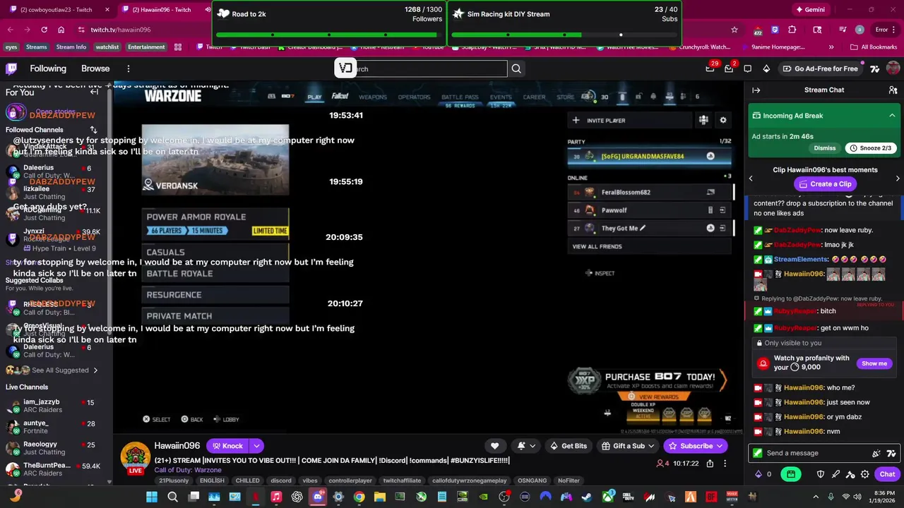The width and height of the screenshot is (904, 508).
Task: Click the Warzone friends group icon beside Invite Player
Action: point(703,120)
